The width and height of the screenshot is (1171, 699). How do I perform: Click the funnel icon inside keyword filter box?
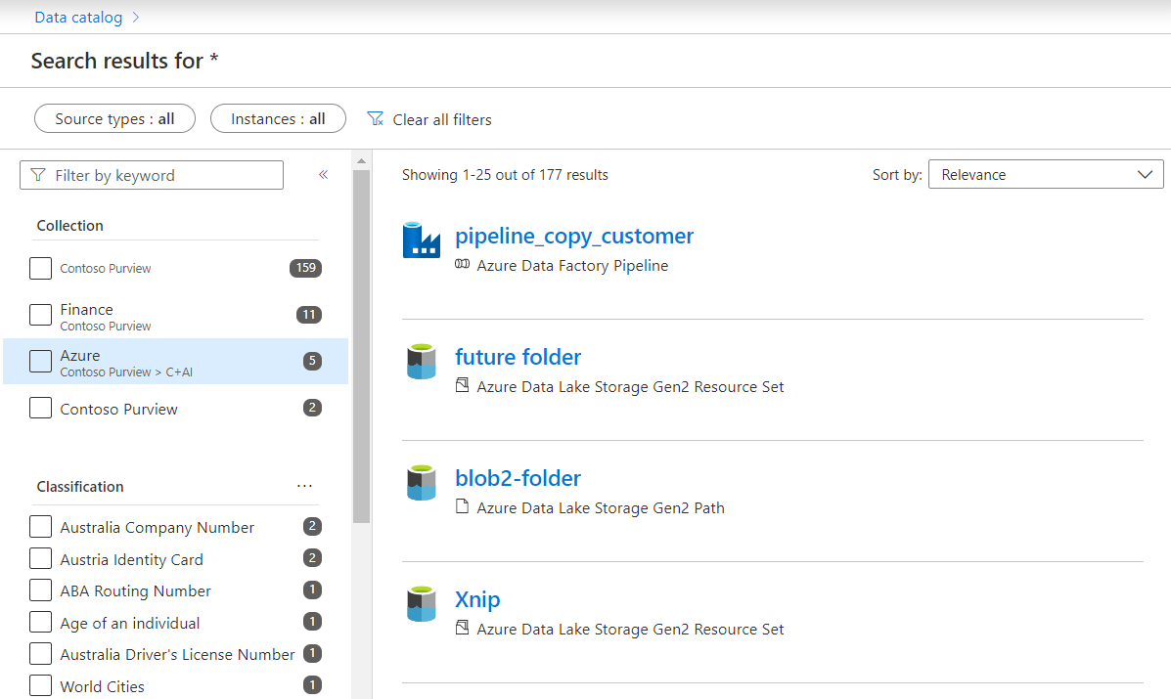(x=37, y=174)
